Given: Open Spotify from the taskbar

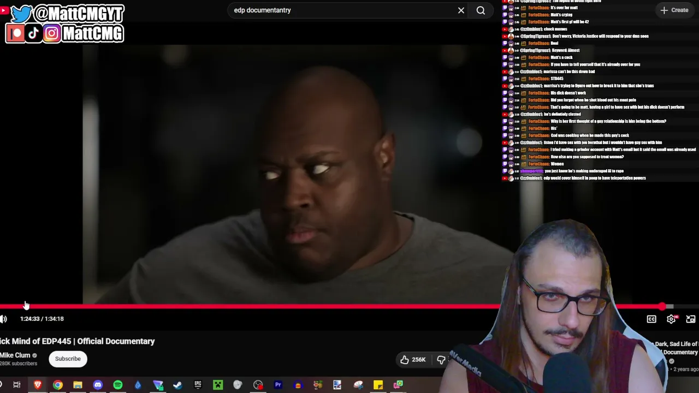Looking at the screenshot, I should (x=118, y=385).
